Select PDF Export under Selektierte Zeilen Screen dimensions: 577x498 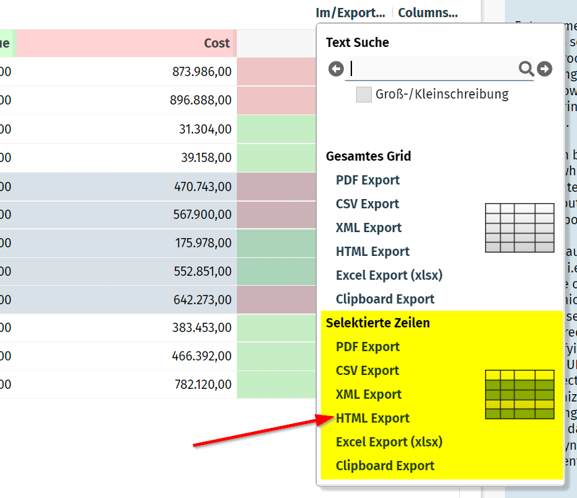click(x=368, y=347)
